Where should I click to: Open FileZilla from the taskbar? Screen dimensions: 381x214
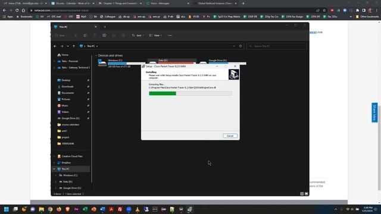(x=120, y=209)
